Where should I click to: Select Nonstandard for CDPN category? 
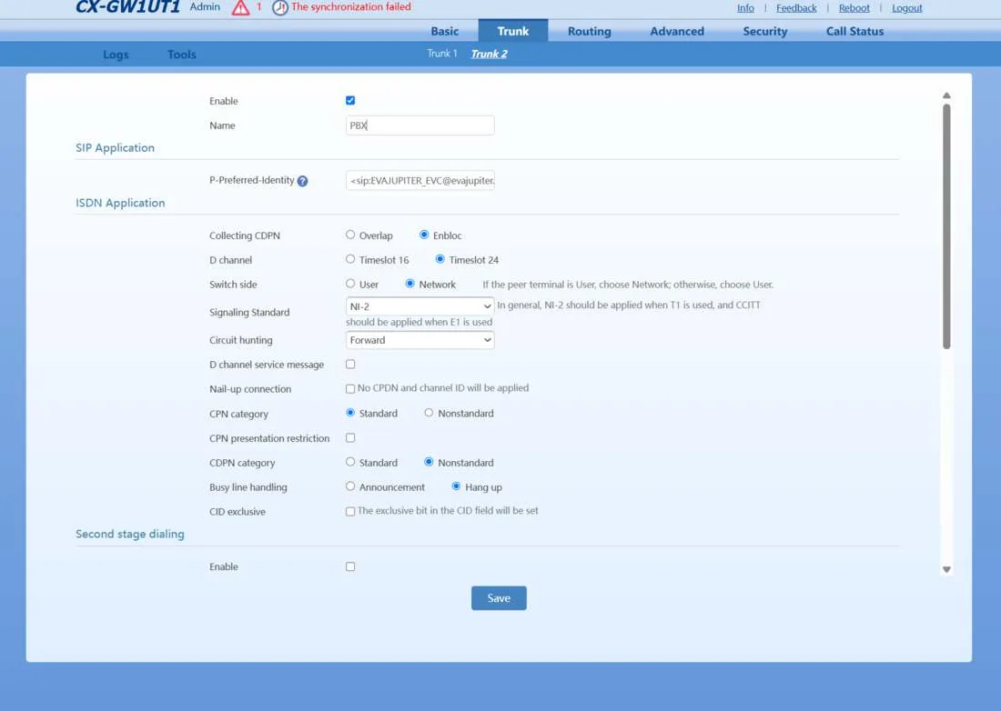point(429,462)
